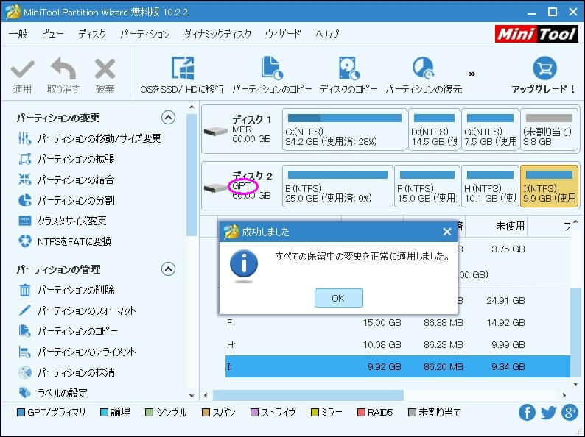Viewport: 585px width, 437px height.
Task: Select the H:(NTFS) 10.1 GB partition block
Action: tap(490, 186)
